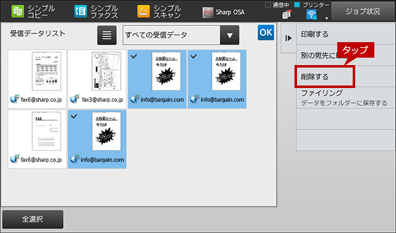The image size is (396, 233).
Task: Tap globe icon beside first-row fax6@sharp.co.jp
Action: click(x=15, y=99)
